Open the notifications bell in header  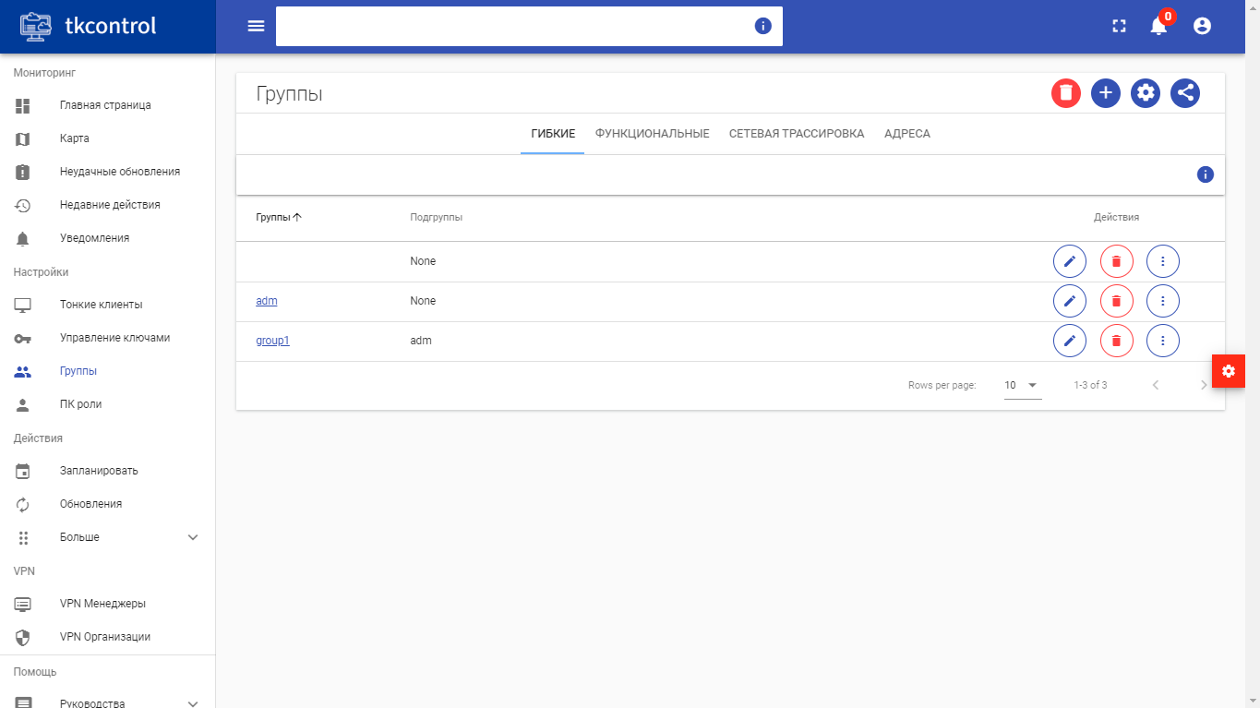point(1158,26)
